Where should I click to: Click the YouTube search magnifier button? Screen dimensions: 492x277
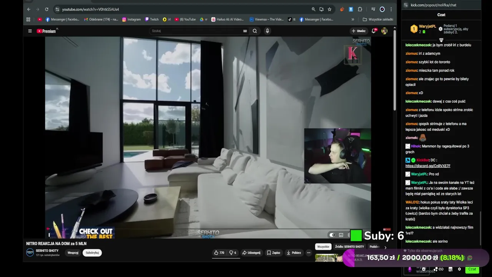[255, 31]
